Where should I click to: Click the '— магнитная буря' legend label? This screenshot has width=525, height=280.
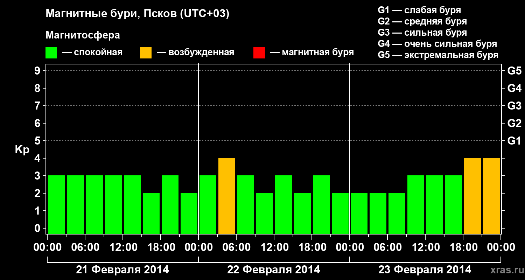click(312, 52)
